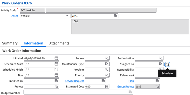Viewport: 190px width, 95px height.
Task: Click the lookup icon in Veh1 asset field
Action: (x=115, y=16)
